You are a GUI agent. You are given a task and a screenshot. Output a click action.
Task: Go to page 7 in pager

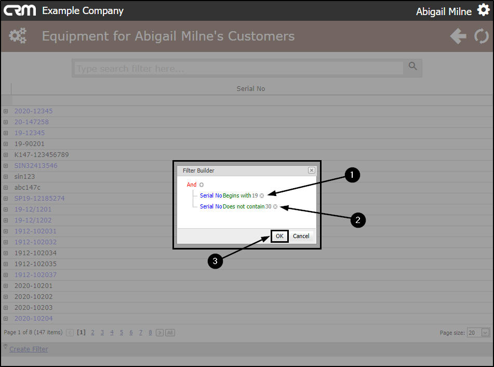141,333
